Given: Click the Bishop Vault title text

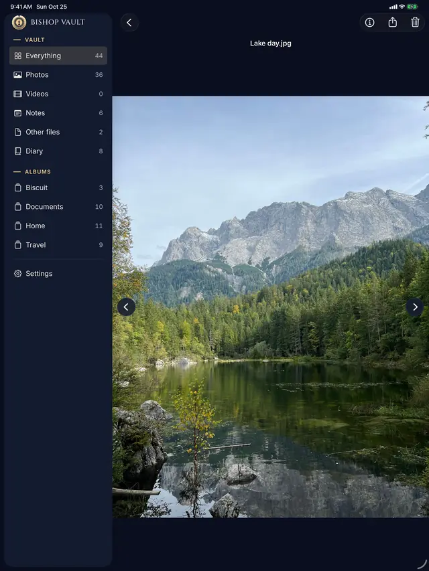Looking at the screenshot, I should pyautogui.click(x=58, y=22).
